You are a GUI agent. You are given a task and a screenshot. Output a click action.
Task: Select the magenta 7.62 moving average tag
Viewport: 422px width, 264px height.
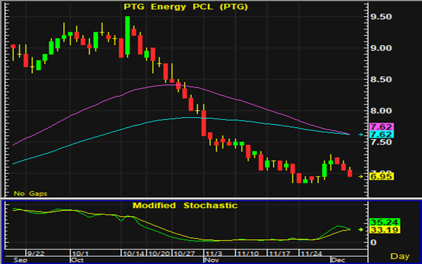381,127
